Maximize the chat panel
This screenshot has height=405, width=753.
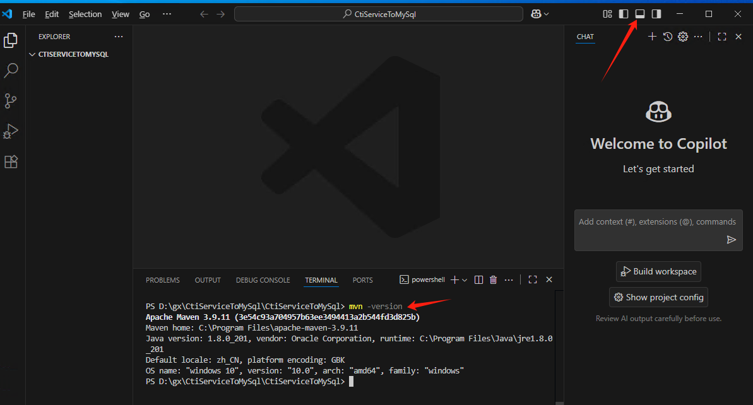point(722,37)
